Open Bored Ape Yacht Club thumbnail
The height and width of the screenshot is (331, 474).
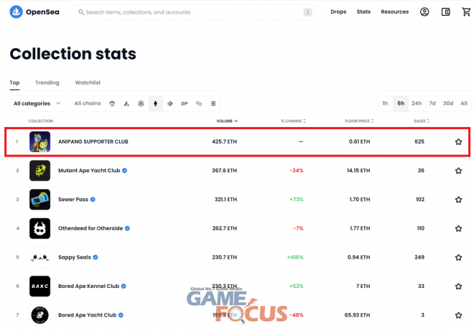(40, 315)
